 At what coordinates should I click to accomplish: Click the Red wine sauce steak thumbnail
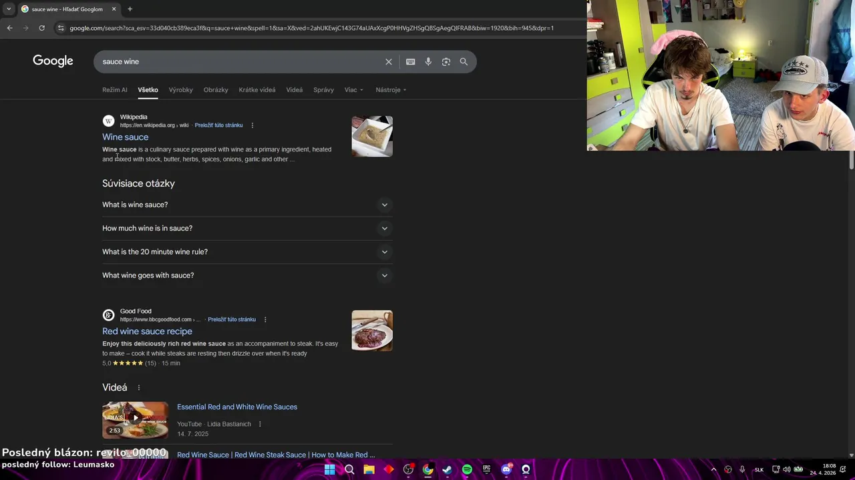[x=372, y=331]
